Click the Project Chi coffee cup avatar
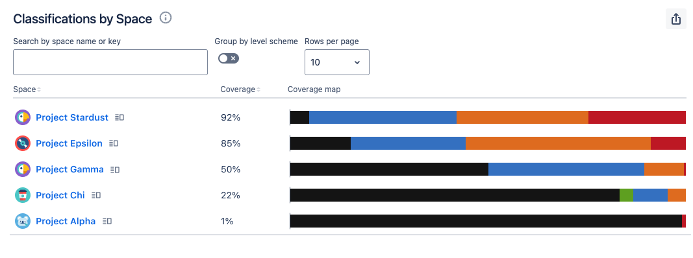This screenshot has height=258, width=693. click(23, 195)
